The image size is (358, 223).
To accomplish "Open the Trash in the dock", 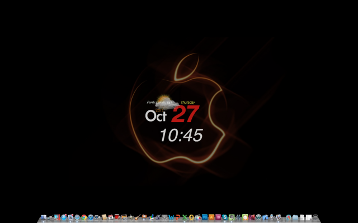I will 315,217.
